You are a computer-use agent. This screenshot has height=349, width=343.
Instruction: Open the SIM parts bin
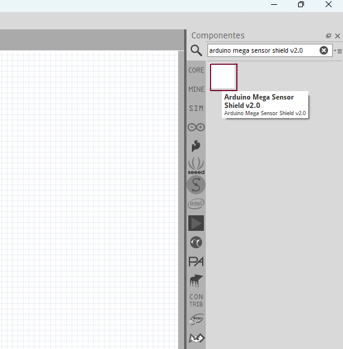tap(196, 109)
